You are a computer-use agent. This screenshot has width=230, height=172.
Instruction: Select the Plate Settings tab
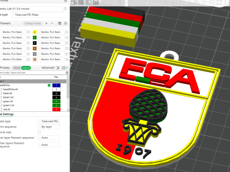tap(7, 114)
